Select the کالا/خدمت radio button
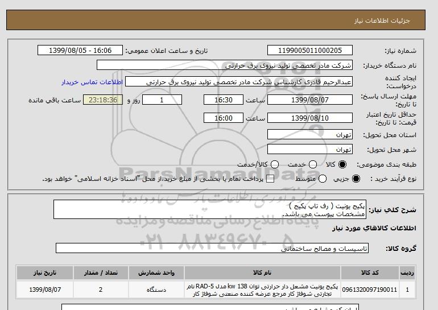This screenshot has width=438, height=310. point(275,164)
